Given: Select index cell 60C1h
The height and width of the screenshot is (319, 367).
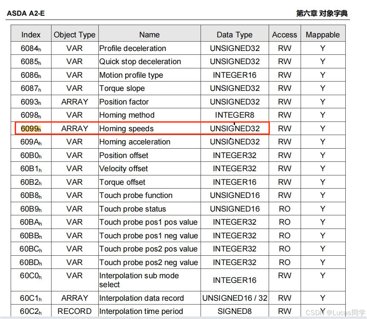Looking at the screenshot, I should click(31, 298).
